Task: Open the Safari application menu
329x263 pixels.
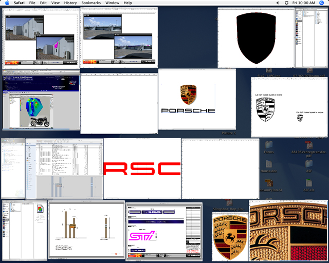Action: (x=19, y=3)
